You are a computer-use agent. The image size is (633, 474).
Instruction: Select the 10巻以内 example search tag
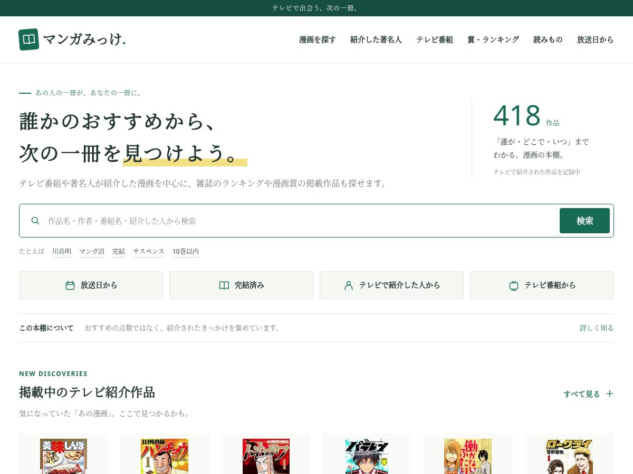pos(186,252)
